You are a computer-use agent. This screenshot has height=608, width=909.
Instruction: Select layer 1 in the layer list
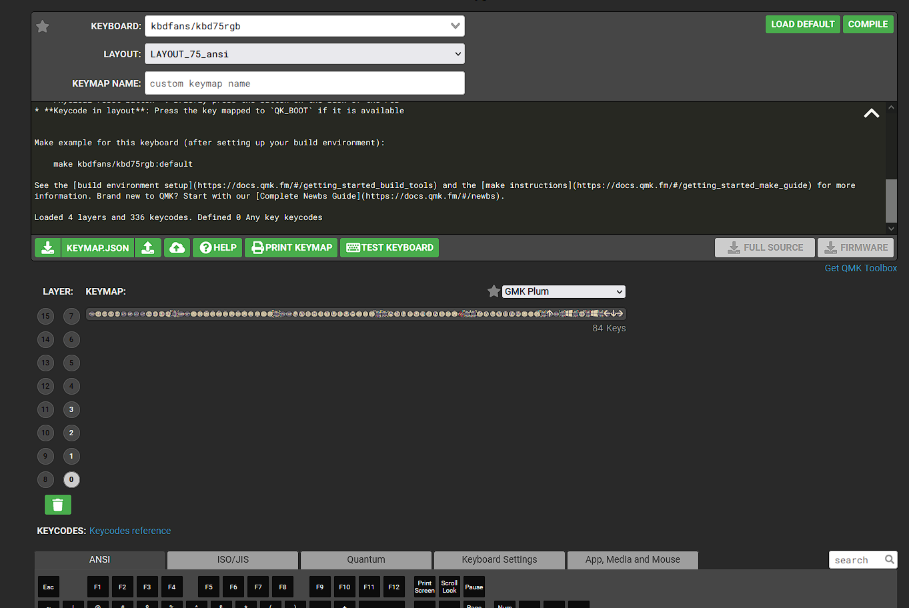(x=71, y=456)
